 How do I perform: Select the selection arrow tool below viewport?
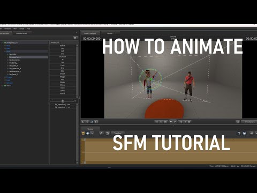(83, 122)
